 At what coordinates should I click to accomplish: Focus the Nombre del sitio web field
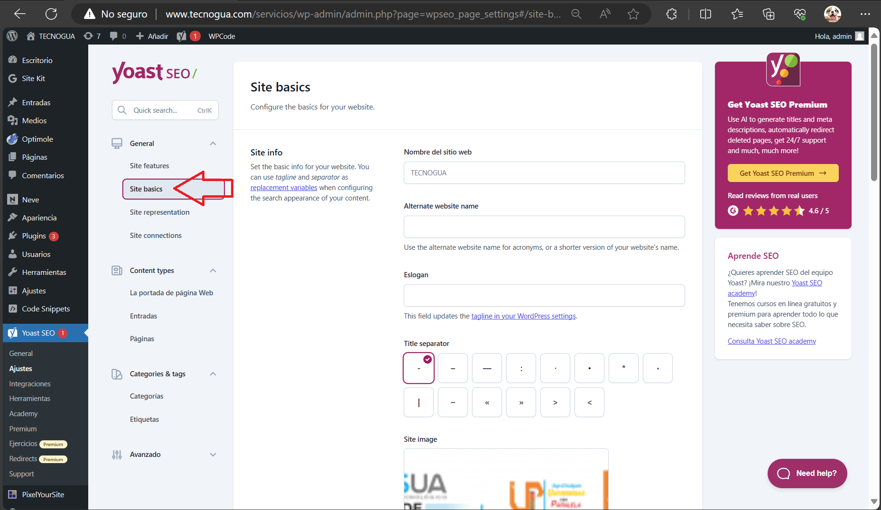(x=544, y=173)
